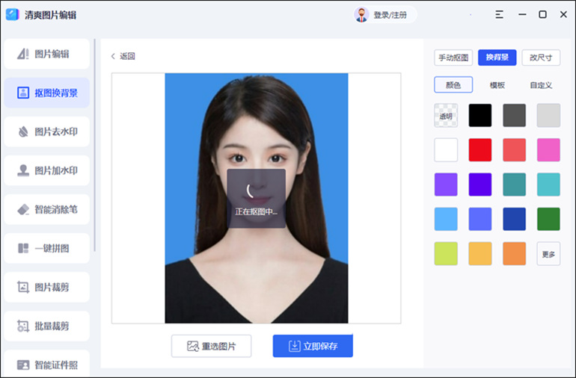Switch to the 改尺寸 tab
The image size is (576, 378).
point(541,58)
